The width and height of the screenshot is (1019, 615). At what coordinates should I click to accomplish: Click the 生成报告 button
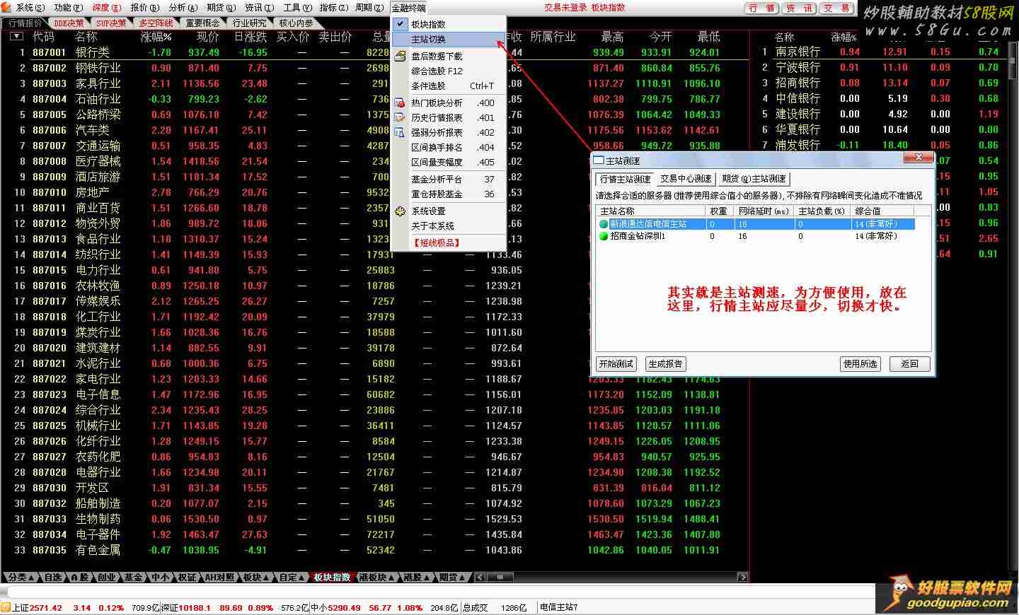[665, 364]
